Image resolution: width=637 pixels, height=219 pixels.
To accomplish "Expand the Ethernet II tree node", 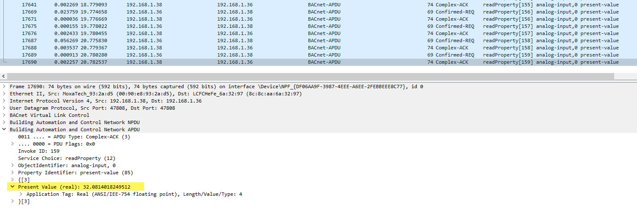I will [x=4, y=94].
